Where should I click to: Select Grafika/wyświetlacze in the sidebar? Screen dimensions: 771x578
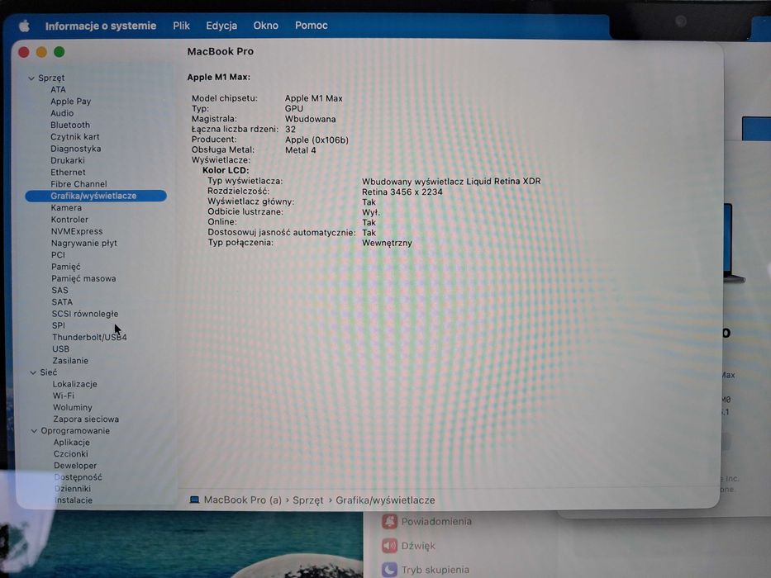tap(96, 196)
